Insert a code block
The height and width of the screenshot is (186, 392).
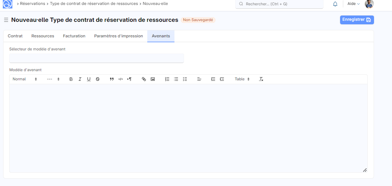(120, 79)
